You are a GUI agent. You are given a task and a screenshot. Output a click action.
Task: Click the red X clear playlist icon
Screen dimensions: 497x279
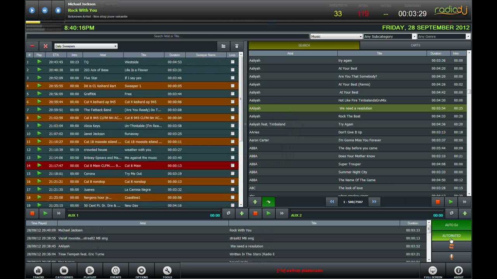45,46
